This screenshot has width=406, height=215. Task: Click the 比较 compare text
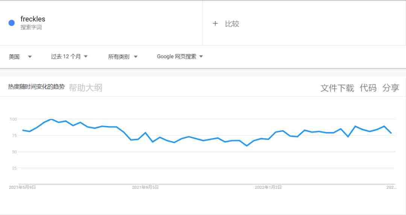232,24
